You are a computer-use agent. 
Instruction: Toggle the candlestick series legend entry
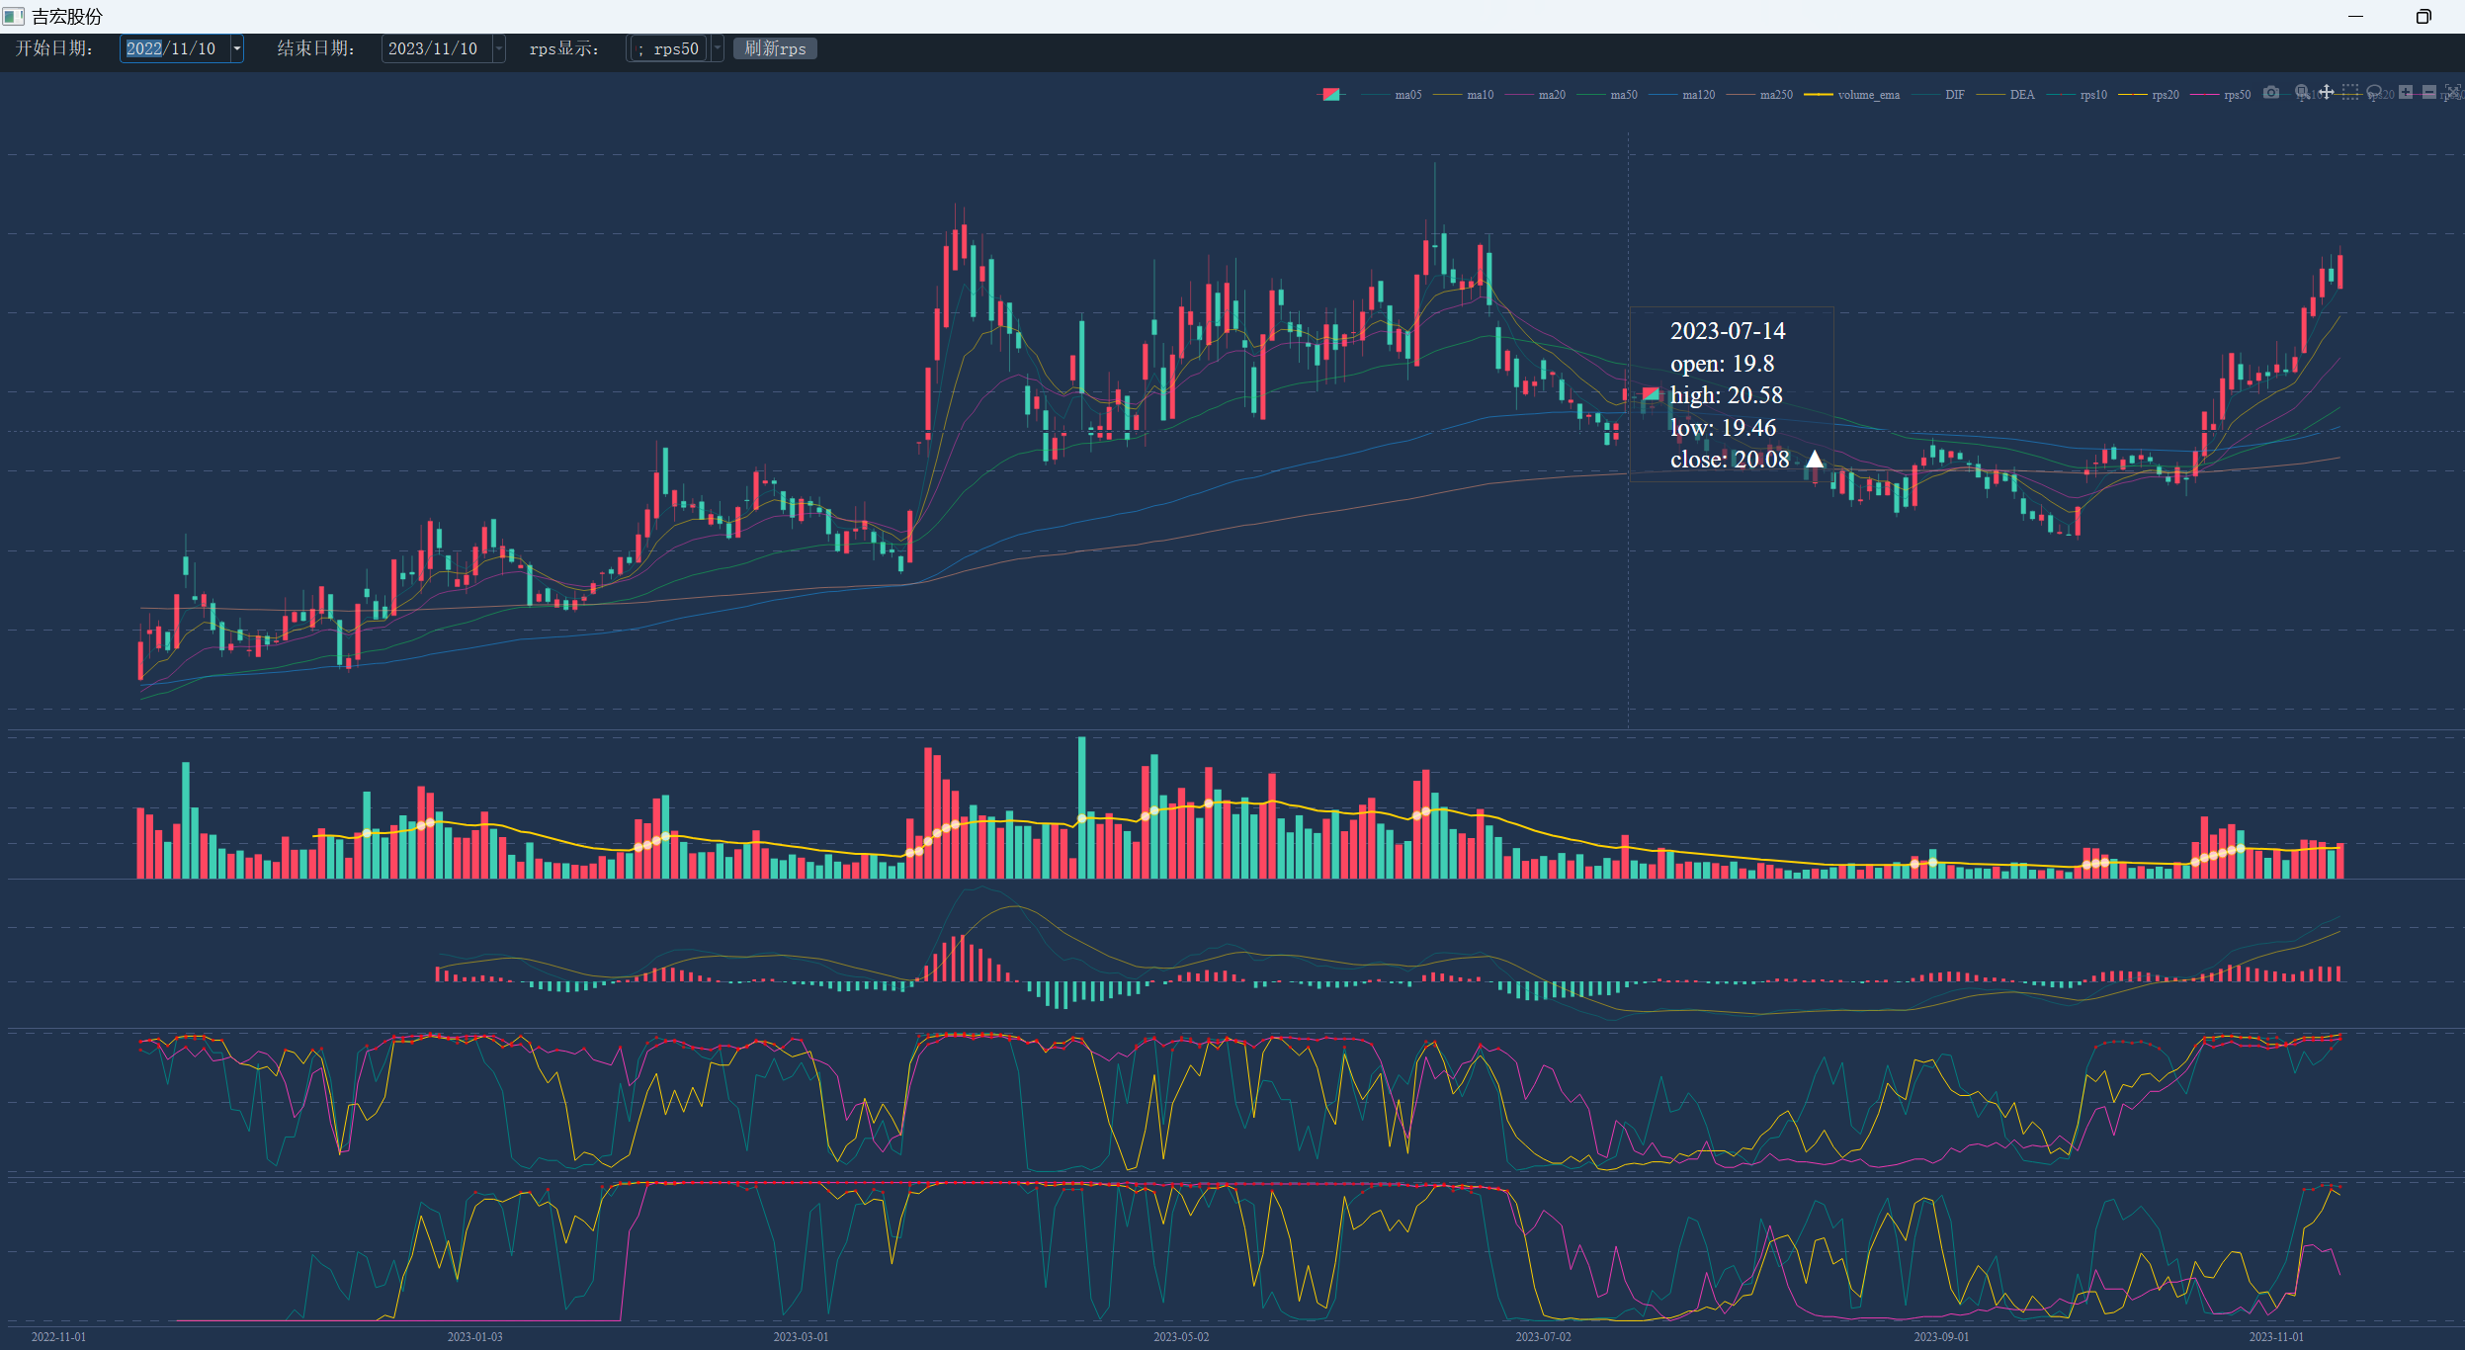pos(1331,95)
